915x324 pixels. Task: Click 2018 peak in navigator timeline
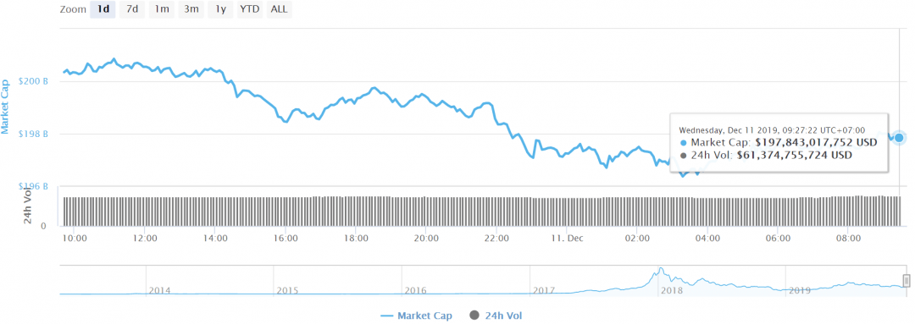[x=660, y=270]
